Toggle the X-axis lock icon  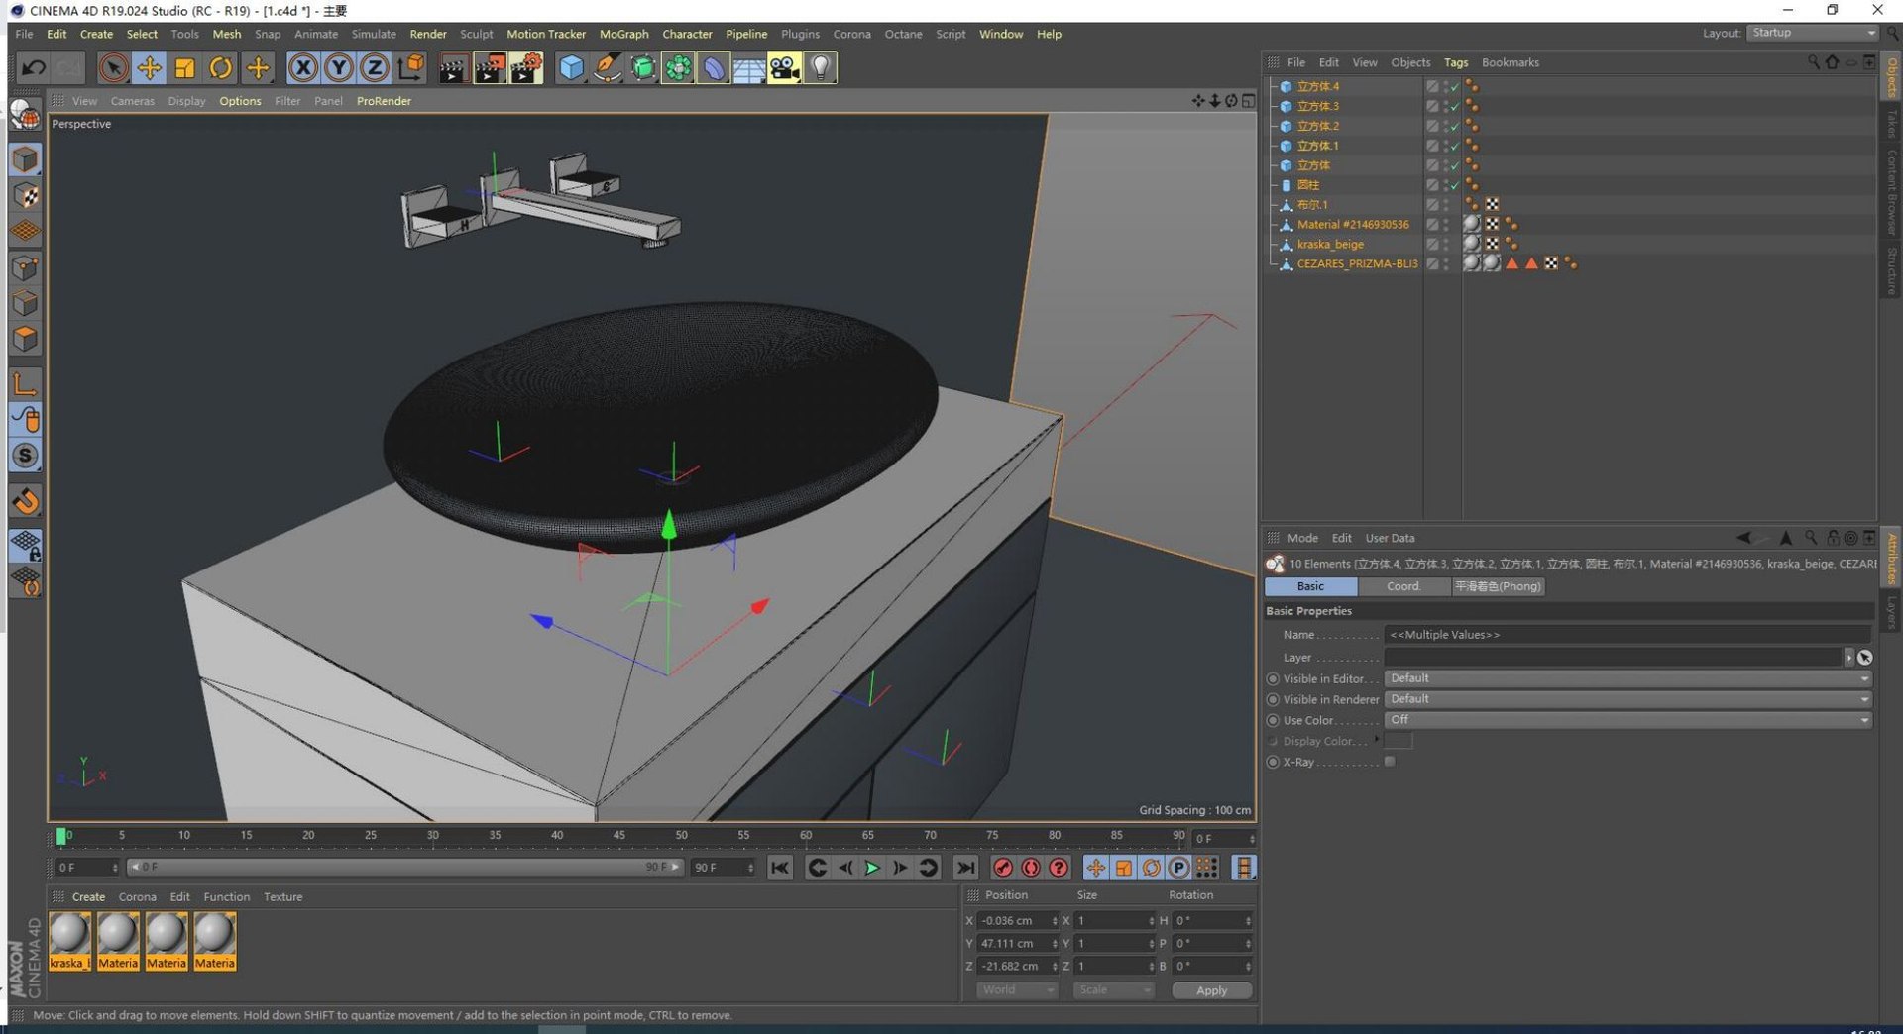coord(303,67)
